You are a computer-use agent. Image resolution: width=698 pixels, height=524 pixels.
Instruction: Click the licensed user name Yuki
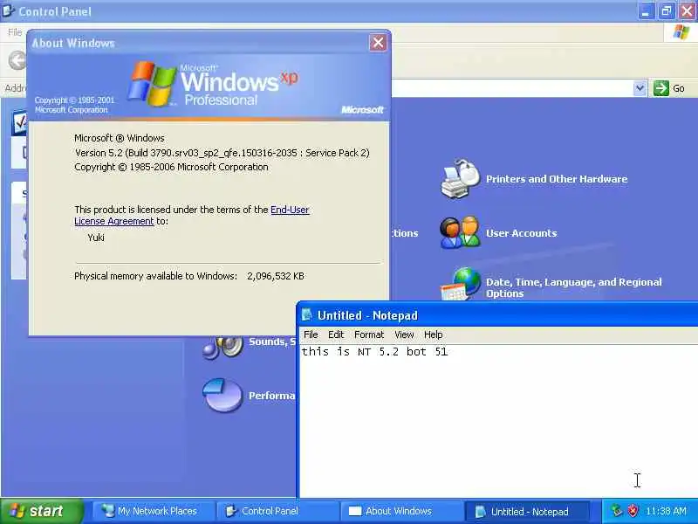(96, 238)
